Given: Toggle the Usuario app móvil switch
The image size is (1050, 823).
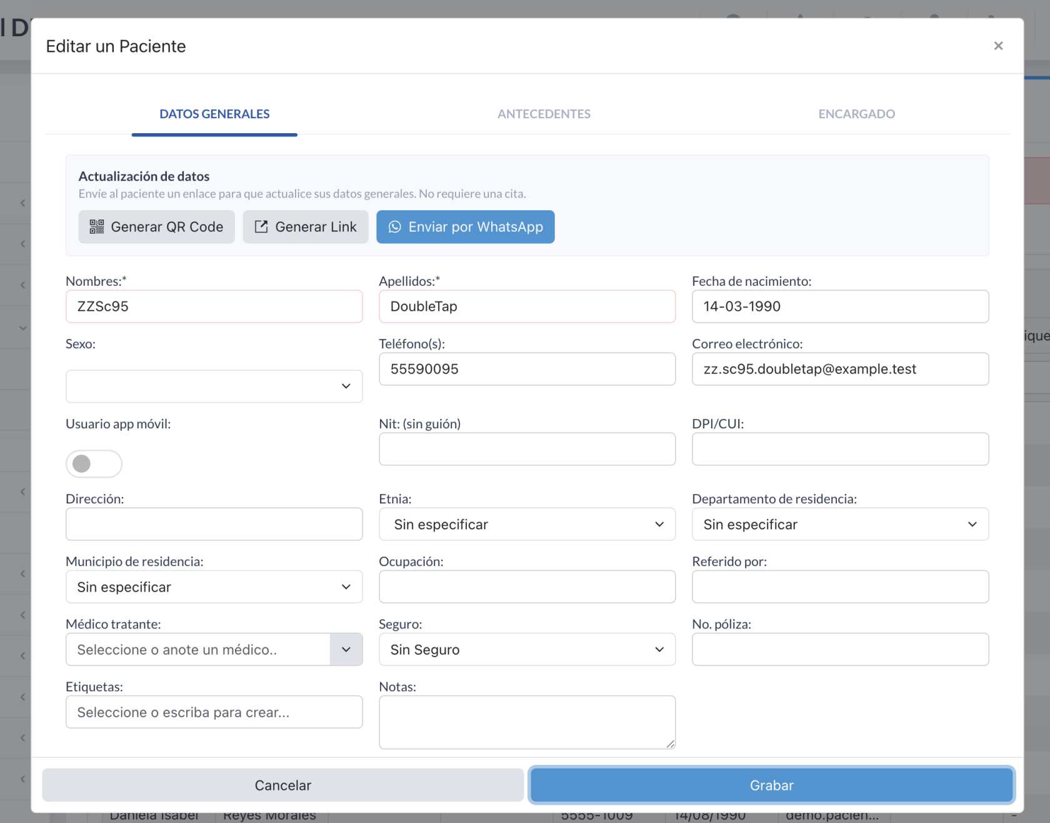Looking at the screenshot, I should (x=94, y=463).
